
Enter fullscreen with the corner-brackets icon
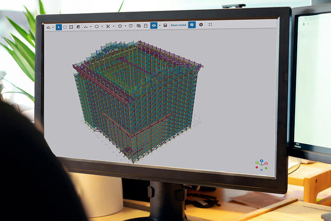(210, 24)
